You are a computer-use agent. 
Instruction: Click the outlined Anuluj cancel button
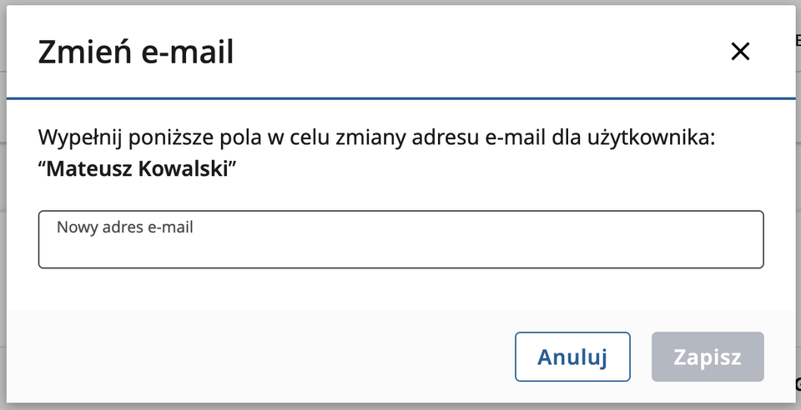(572, 357)
